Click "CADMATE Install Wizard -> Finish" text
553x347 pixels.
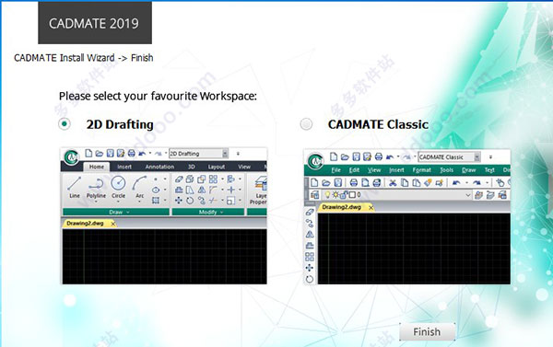pyautogui.click(x=84, y=58)
